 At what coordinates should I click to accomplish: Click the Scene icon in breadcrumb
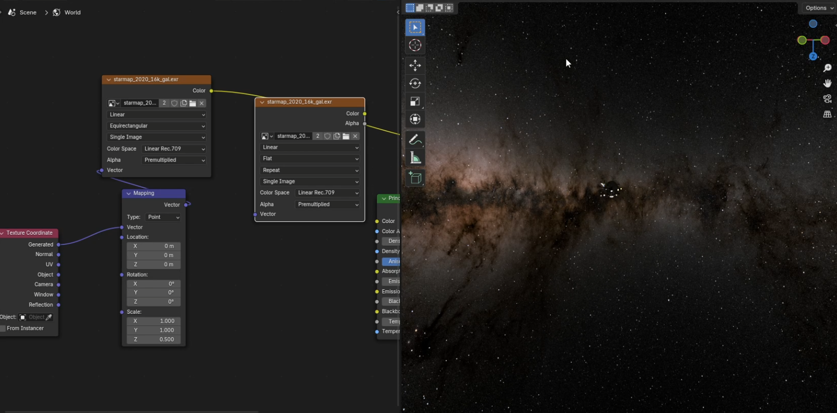tap(12, 12)
